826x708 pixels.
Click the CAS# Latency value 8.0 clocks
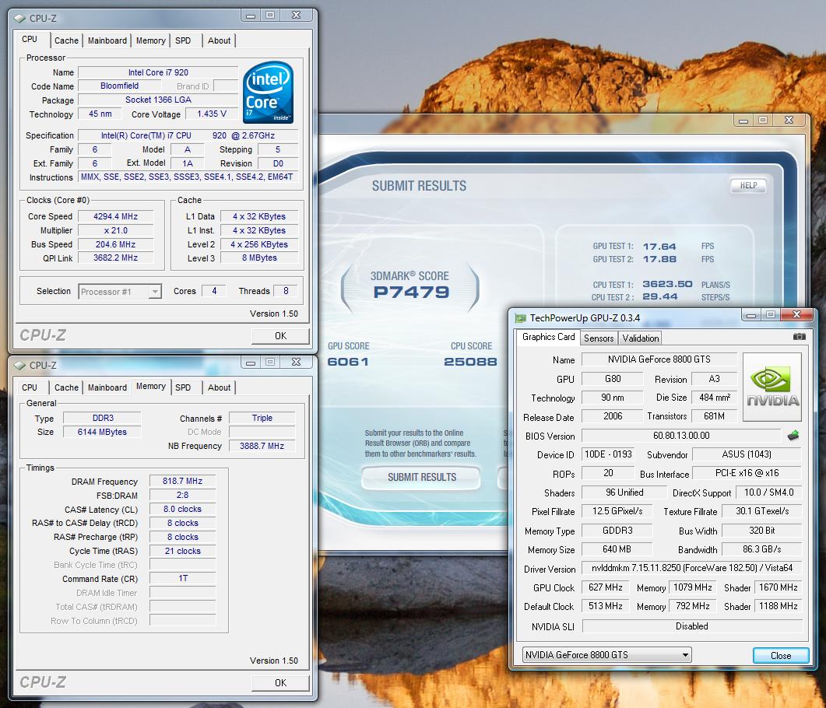183,509
